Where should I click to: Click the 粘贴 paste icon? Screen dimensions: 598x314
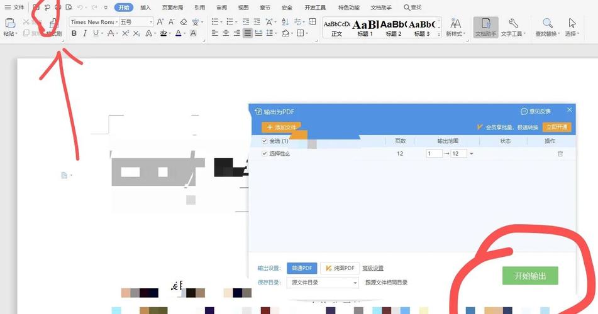click(x=10, y=23)
